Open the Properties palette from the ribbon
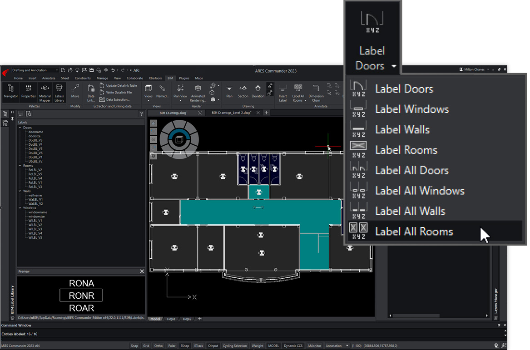The image size is (530, 350). pos(29,92)
